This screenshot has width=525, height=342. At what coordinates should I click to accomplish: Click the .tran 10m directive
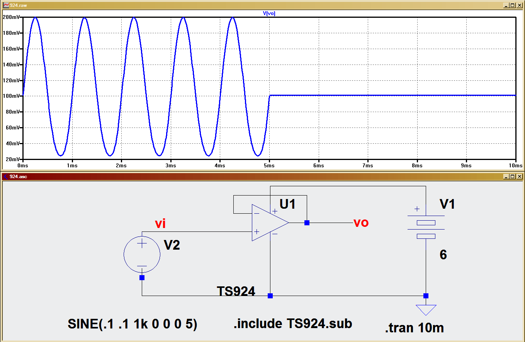point(414,328)
